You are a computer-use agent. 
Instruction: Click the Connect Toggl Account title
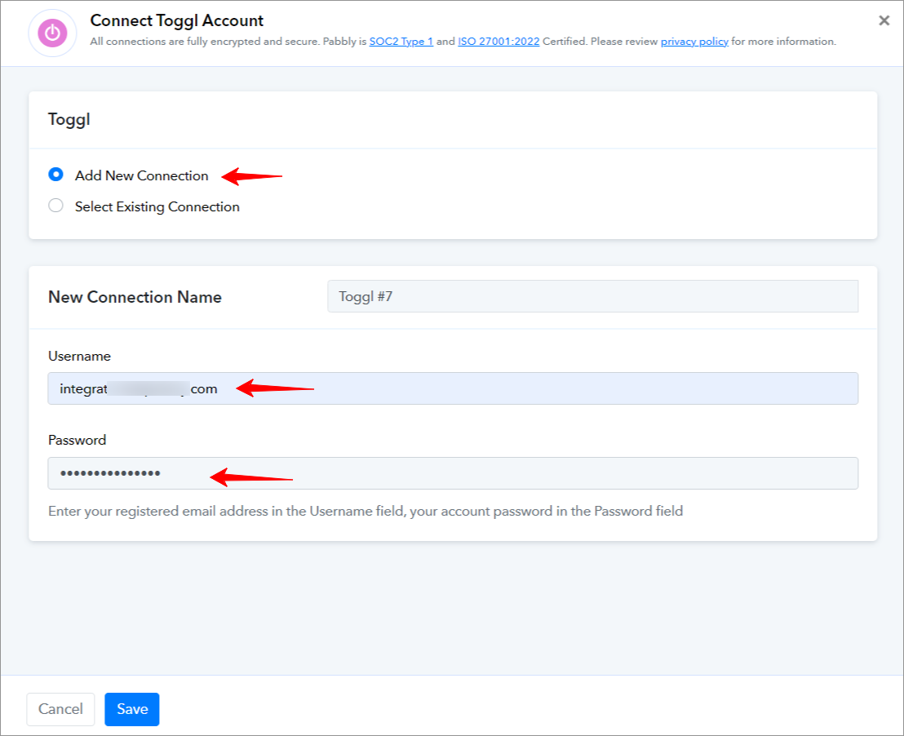pos(176,20)
